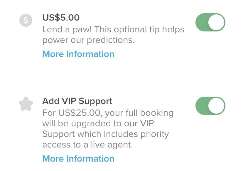Tap the white knob on the tip toggle
The width and height of the screenshot is (243, 171).
pos(216,22)
